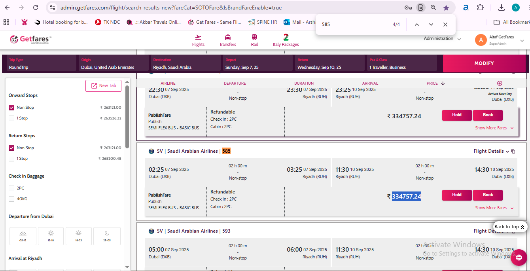This screenshot has height=271, width=530.
Task: Check the 2PC check-in baggage filter
Action: pyautogui.click(x=11, y=188)
